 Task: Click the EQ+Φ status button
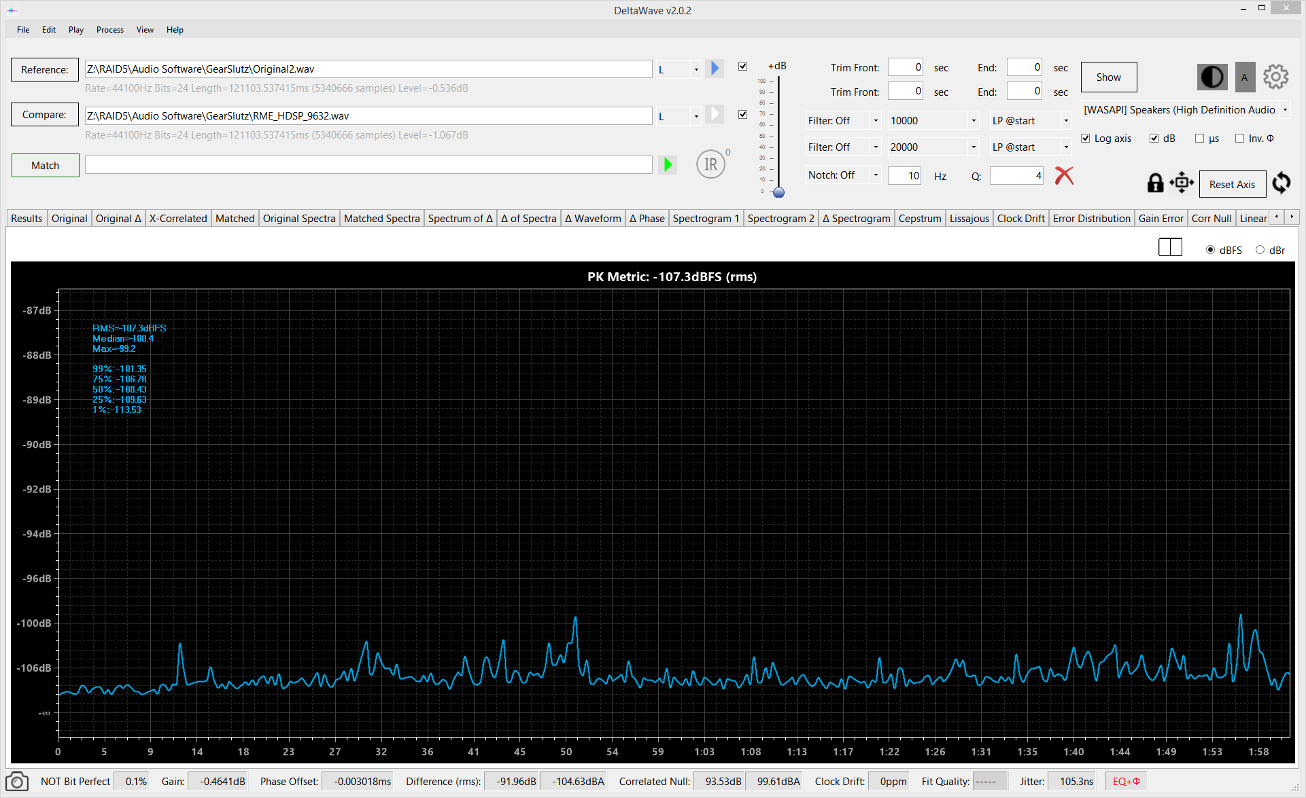1126,782
